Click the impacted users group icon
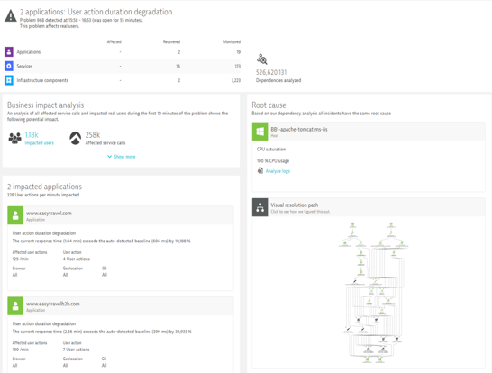 [x=14, y=139]
